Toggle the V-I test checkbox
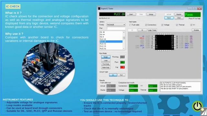 [x=191, y=25]
